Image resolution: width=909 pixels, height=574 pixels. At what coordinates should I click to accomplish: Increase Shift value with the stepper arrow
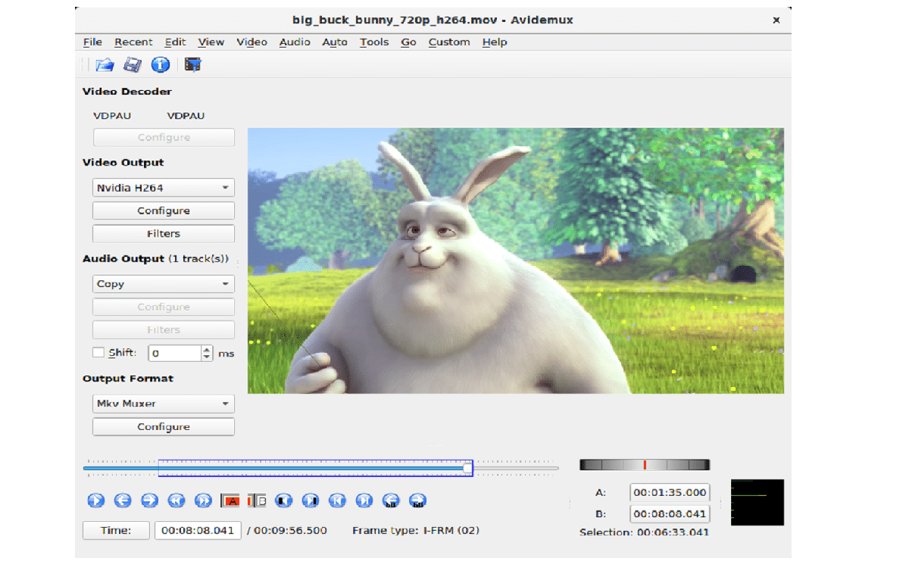[208, 349]
